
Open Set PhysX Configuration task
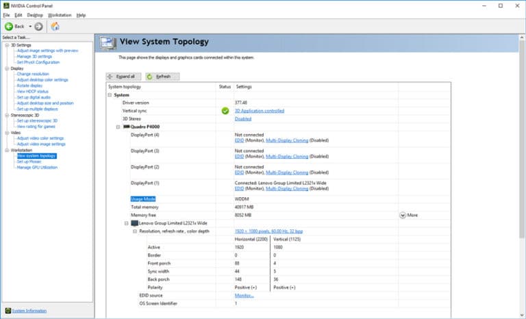[x=38, y=62]
